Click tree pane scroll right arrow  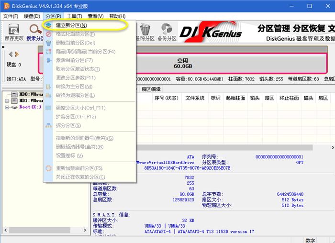(85, 230)
